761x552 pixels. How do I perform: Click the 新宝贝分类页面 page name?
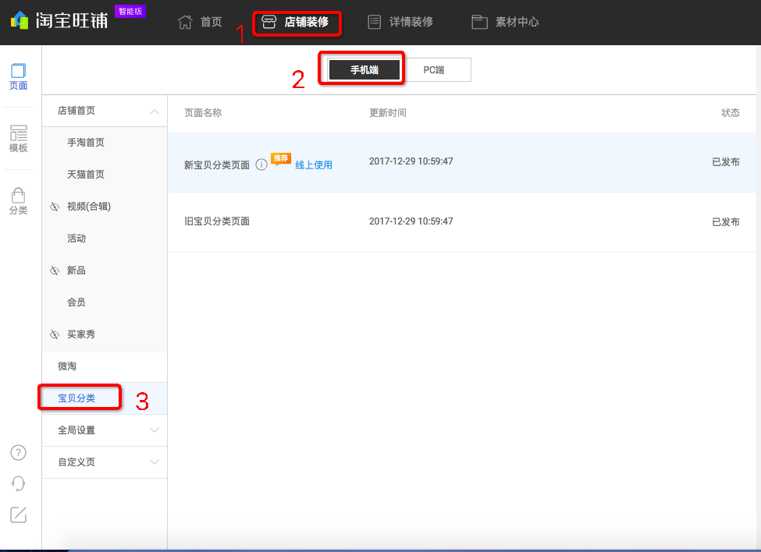(217, 165)
